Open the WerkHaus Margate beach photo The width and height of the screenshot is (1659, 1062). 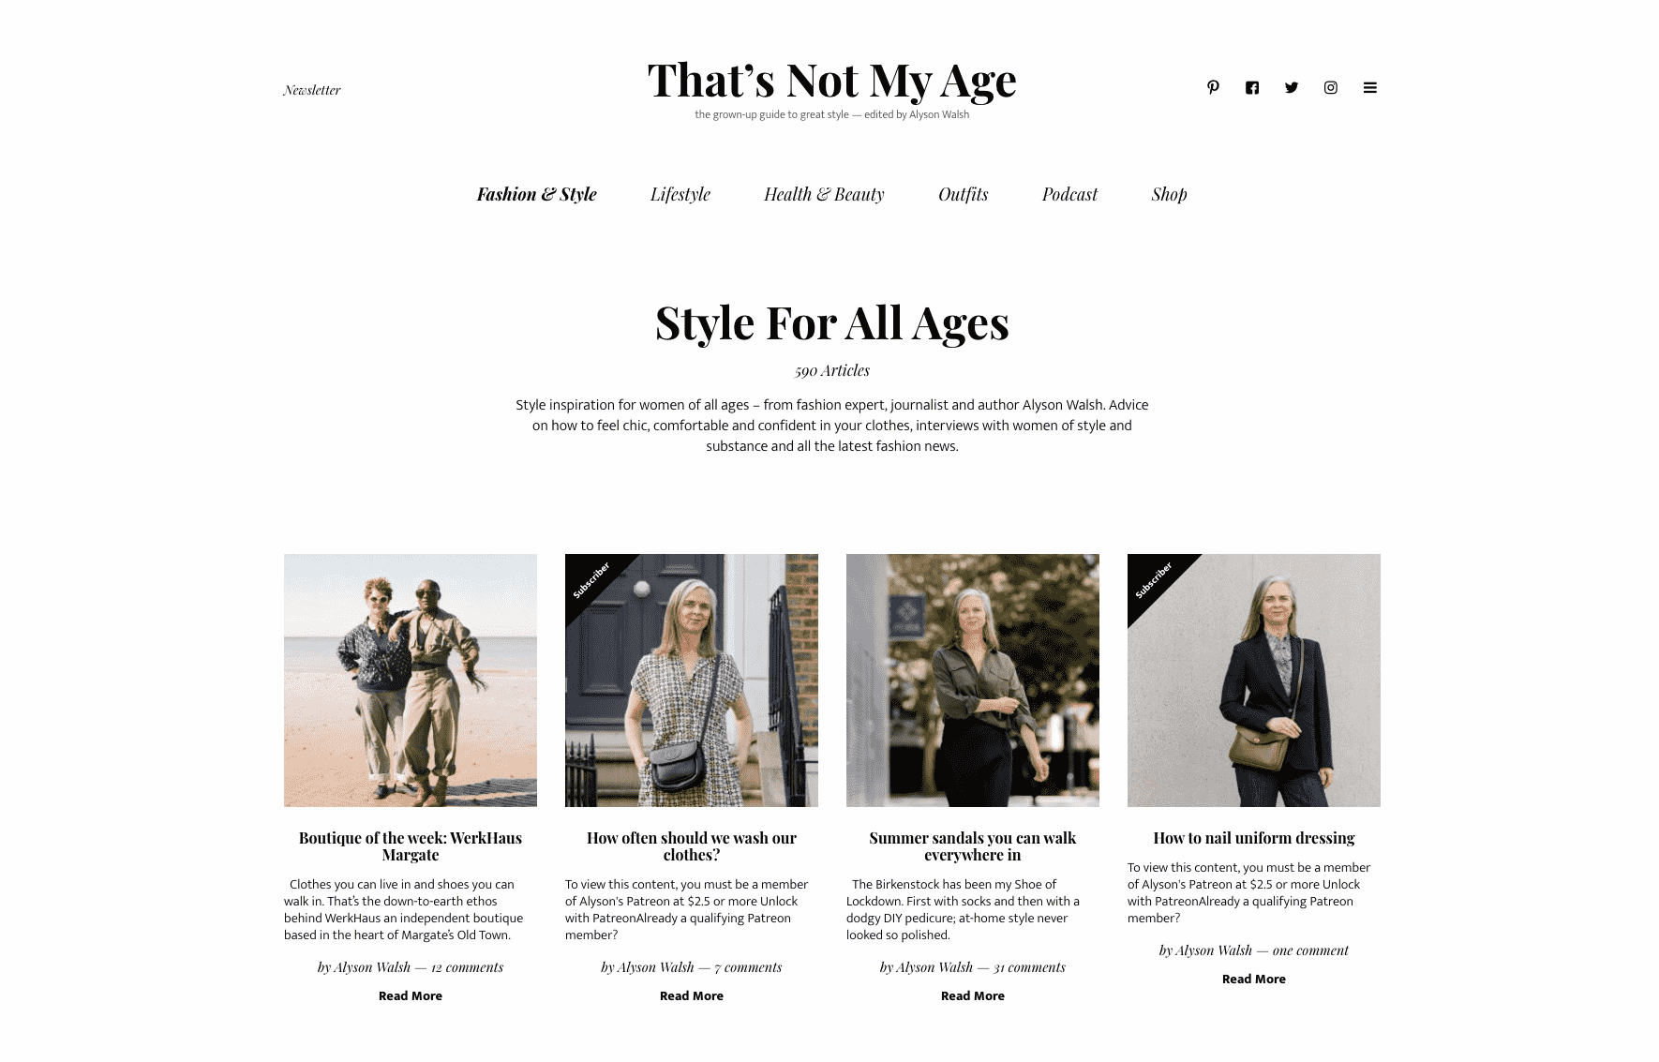pos(411,681)
